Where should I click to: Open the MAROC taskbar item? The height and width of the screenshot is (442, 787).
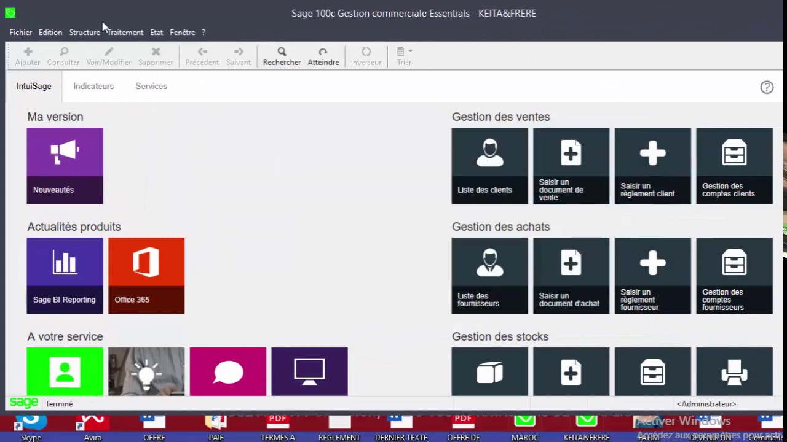click(x=525, y=428)
